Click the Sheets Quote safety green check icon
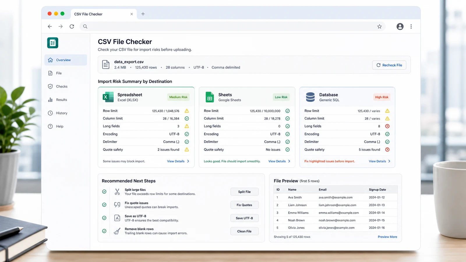 pos(287,150)
